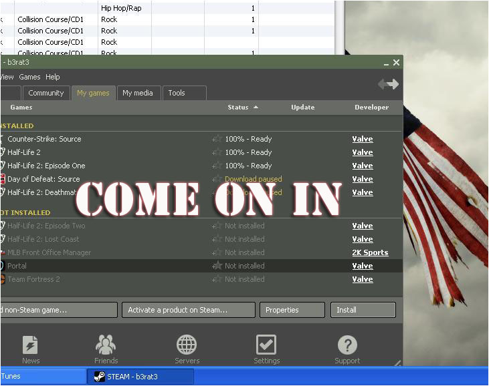Click the mini-mode double arrow icon
489x386 pixels.
point(388,84)
